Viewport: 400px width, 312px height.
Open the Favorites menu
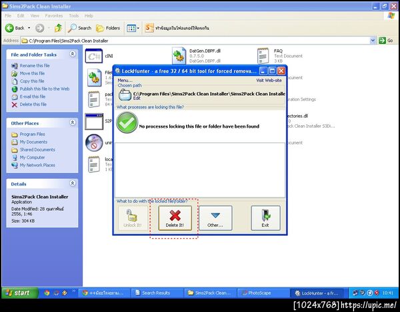(x=54, y=16)
